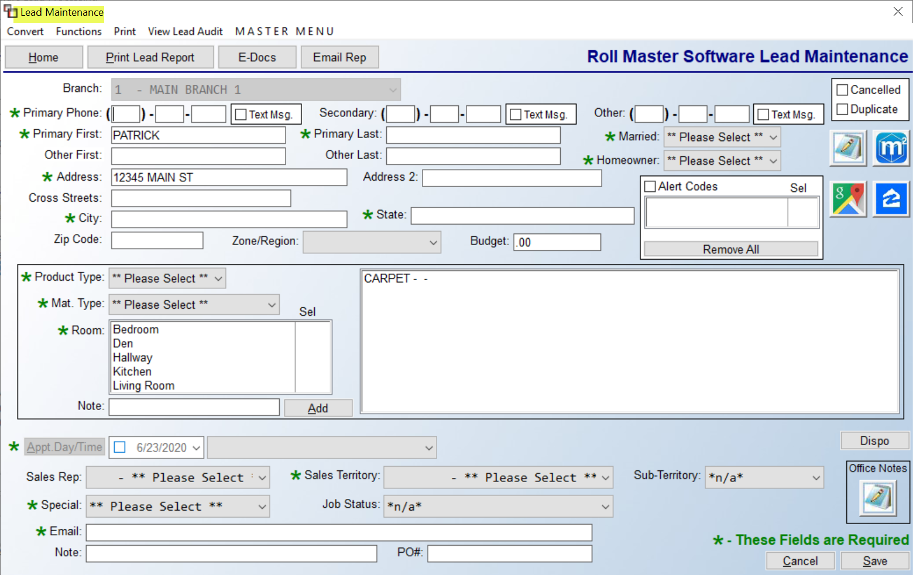The width and height of the screenshot is (913, 575).
Task: Click the Address 2 field
Action: (512, 178)
